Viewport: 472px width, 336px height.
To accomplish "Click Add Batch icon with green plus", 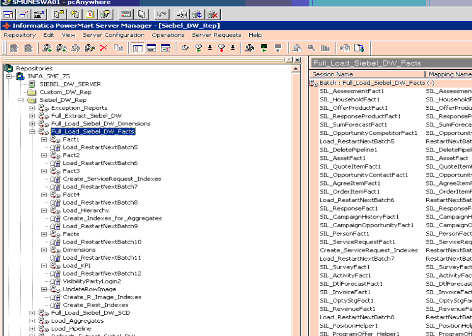I will coord(61,48).
